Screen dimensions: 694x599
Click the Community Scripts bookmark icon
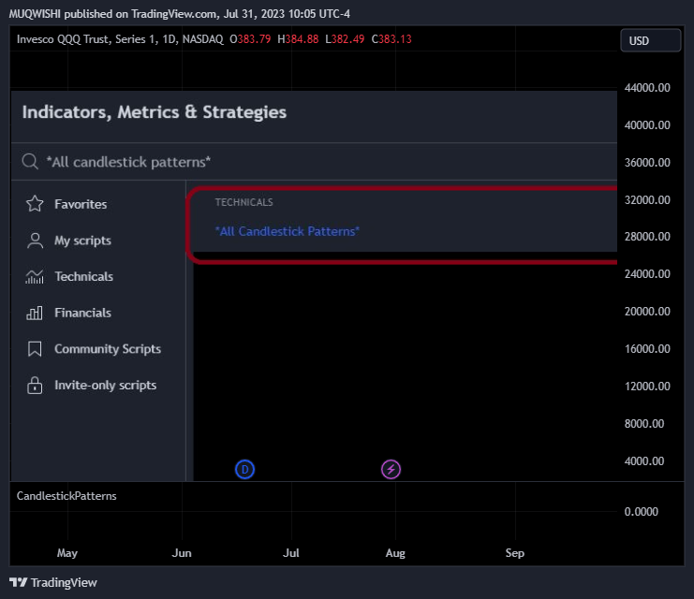click(35, 349)
